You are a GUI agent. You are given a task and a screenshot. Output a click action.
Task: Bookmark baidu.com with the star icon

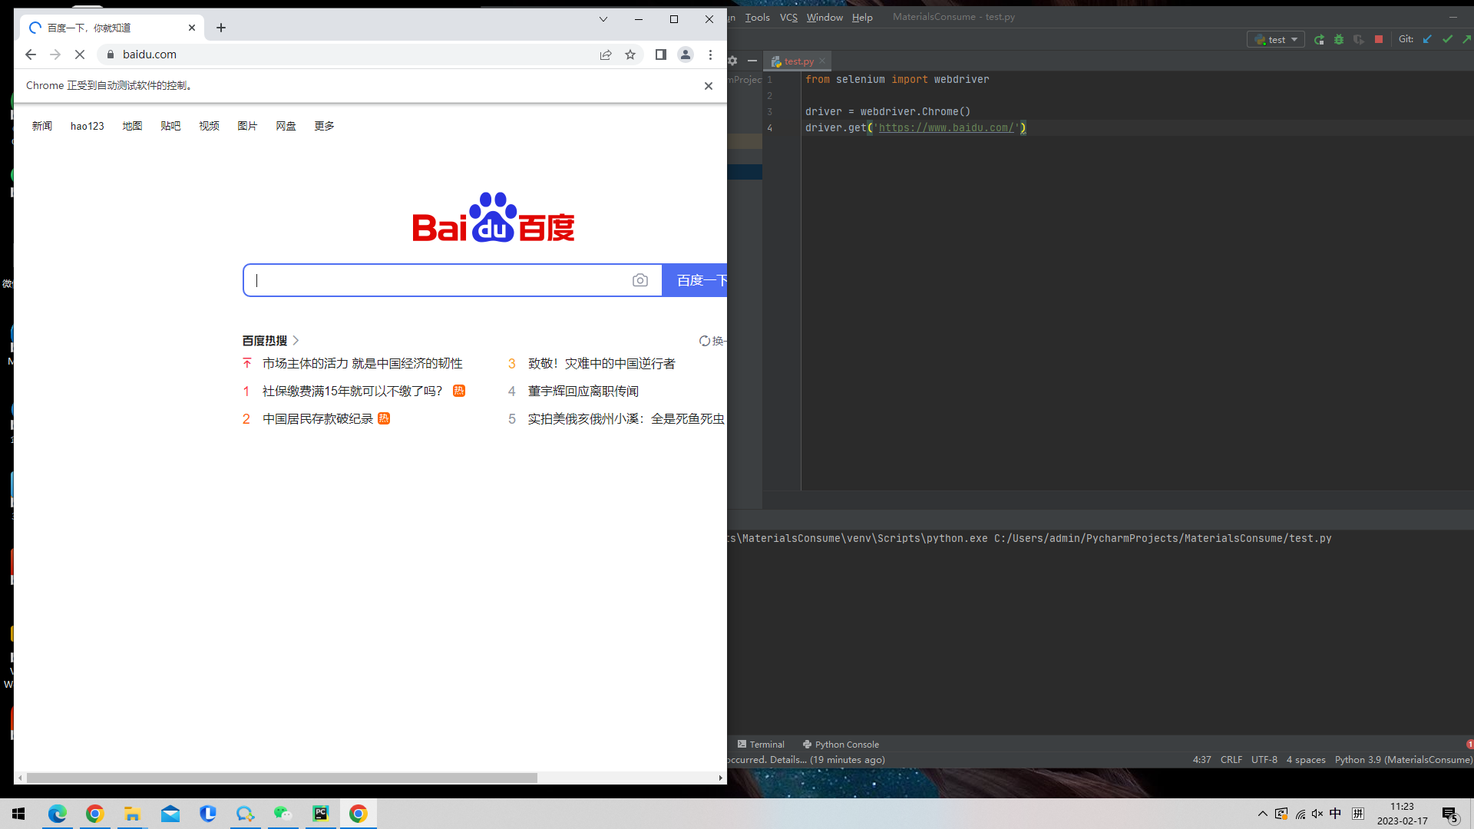[630, 54]
